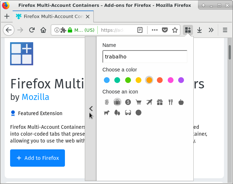Click the featured extension ribbon badge
Image resolution: width=233 pixels, height=184 pixels.
click(13, 113)
